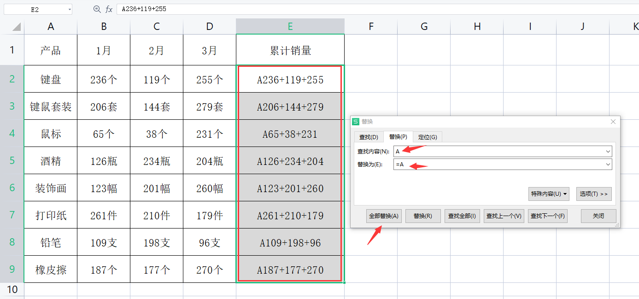Click cell containing 键鼠套装
Image resolution: width=639 pixels, height=299 pixels.
point(51,107)
